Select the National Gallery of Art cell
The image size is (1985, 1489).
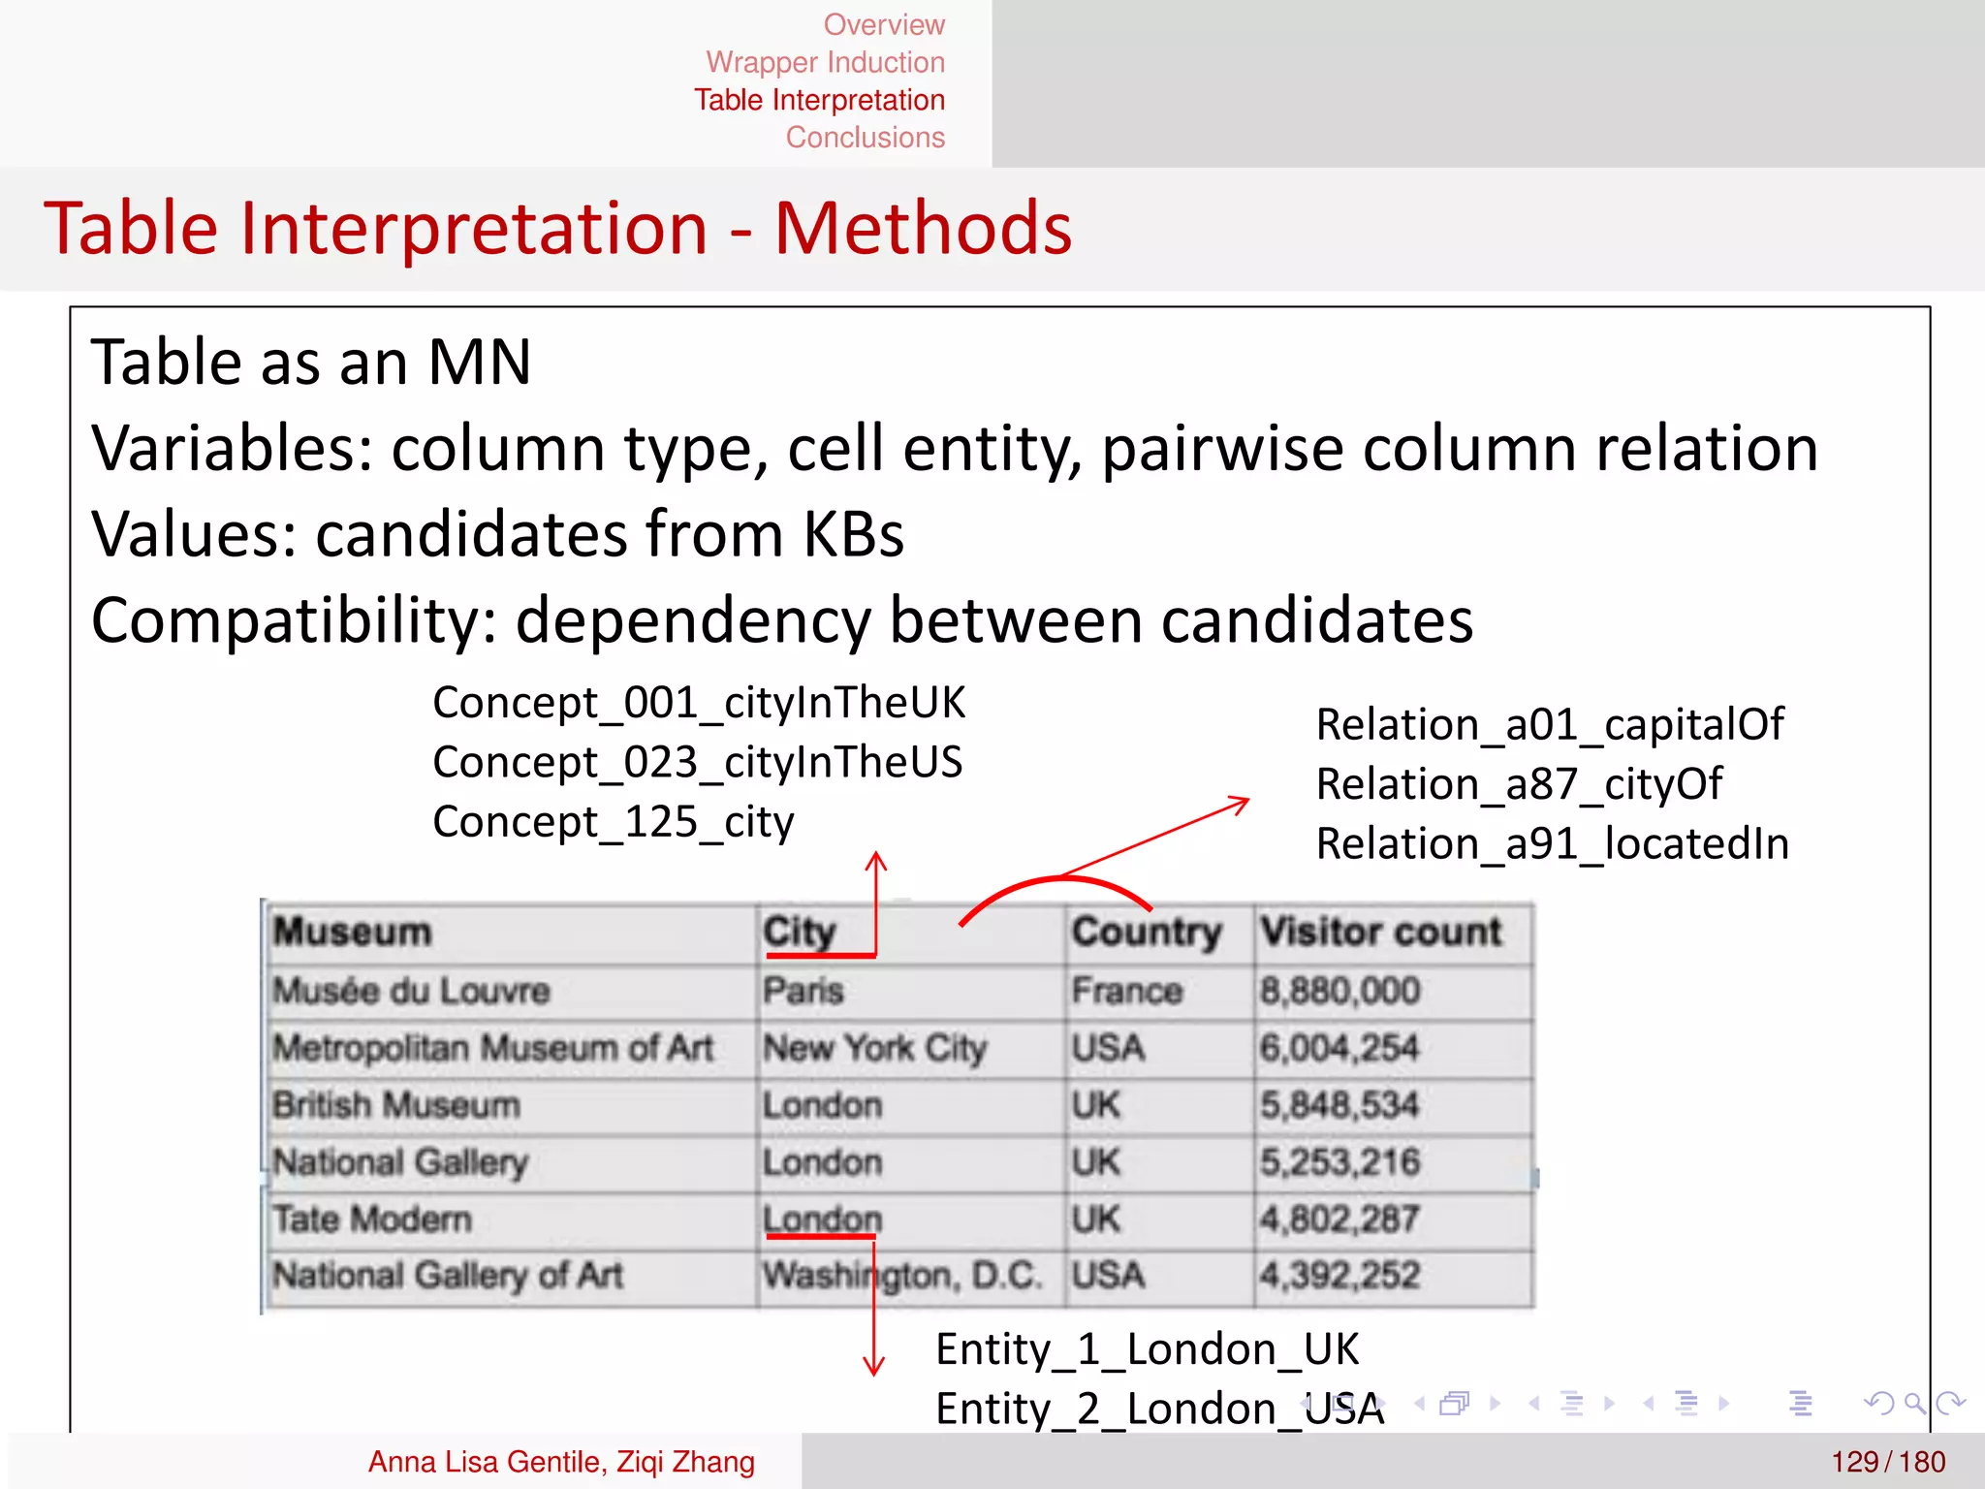[x=511, y=1276]
